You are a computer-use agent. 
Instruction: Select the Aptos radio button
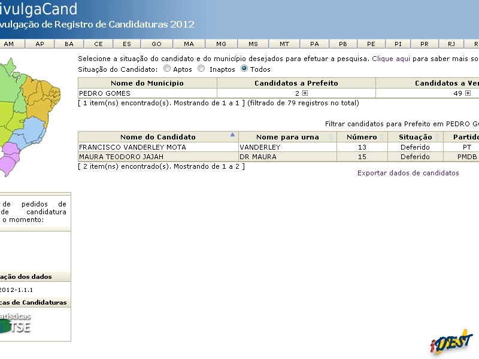pyautogui.click(x=167, y=69)
